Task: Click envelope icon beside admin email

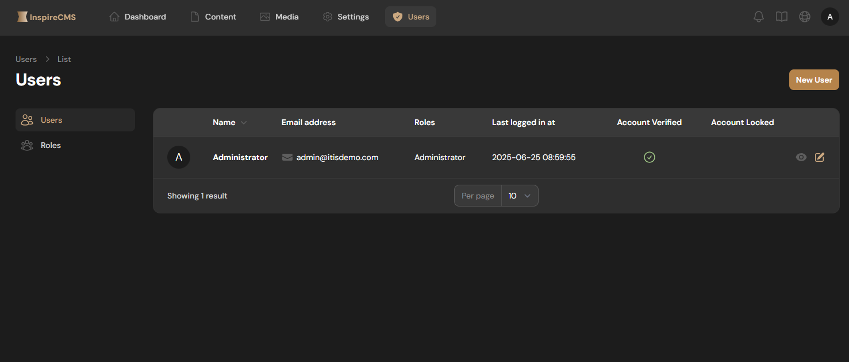Action: pyautogui.click(x=287, y=157)
